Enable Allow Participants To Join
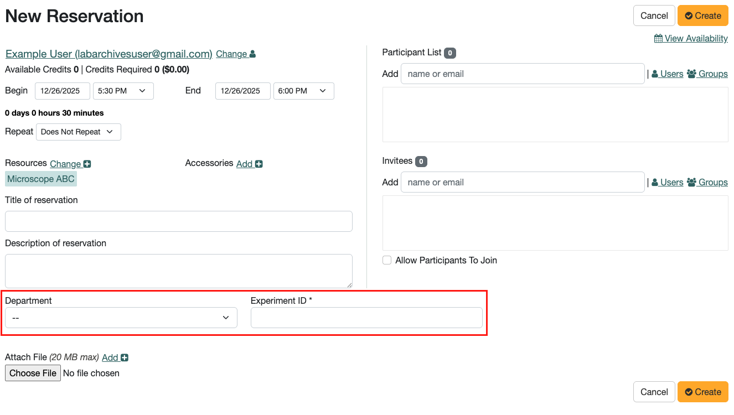This screenshot has height=415, width=734. [x=386, y=260]
